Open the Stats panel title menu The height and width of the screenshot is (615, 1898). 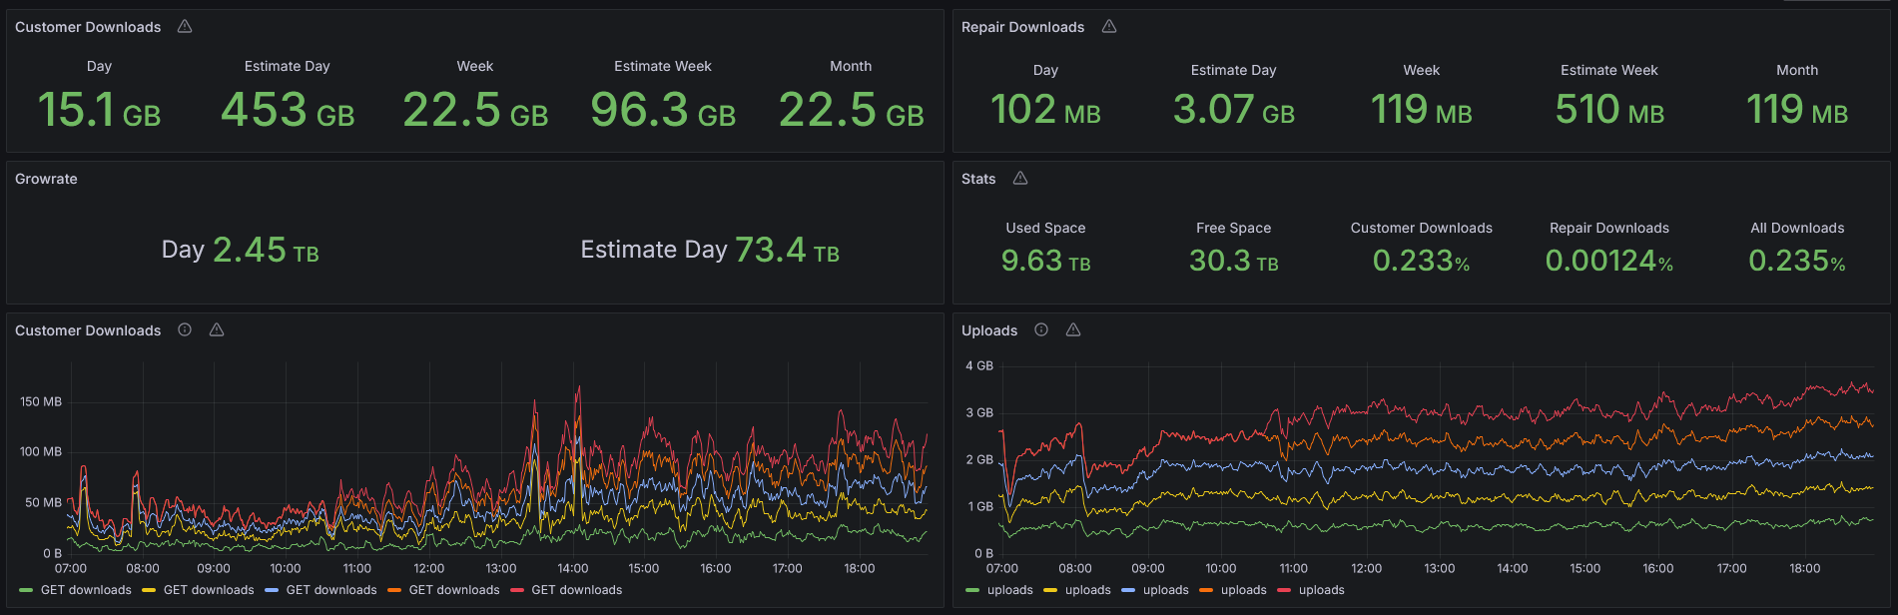coord(978,179)
